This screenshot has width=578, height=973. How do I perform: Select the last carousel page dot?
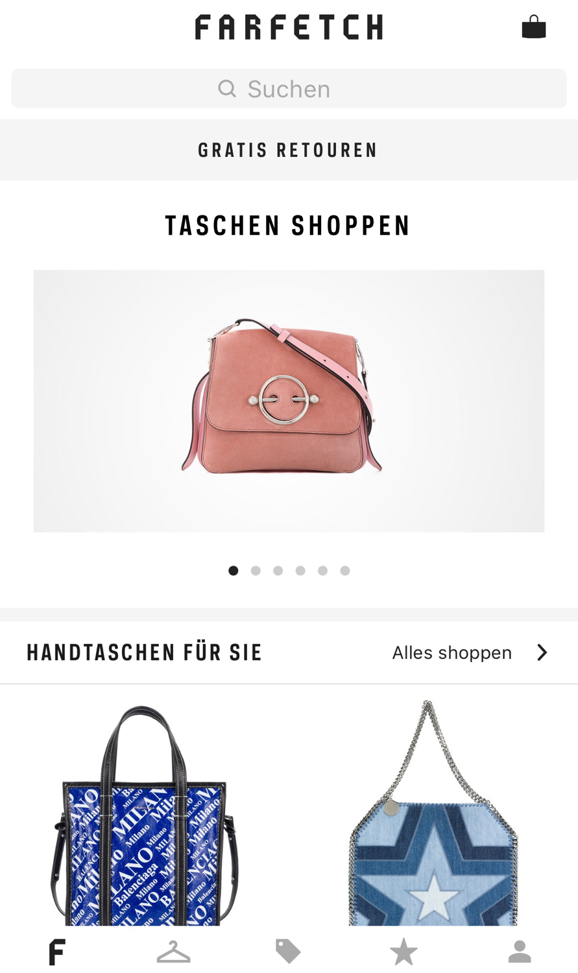[345, 571]
